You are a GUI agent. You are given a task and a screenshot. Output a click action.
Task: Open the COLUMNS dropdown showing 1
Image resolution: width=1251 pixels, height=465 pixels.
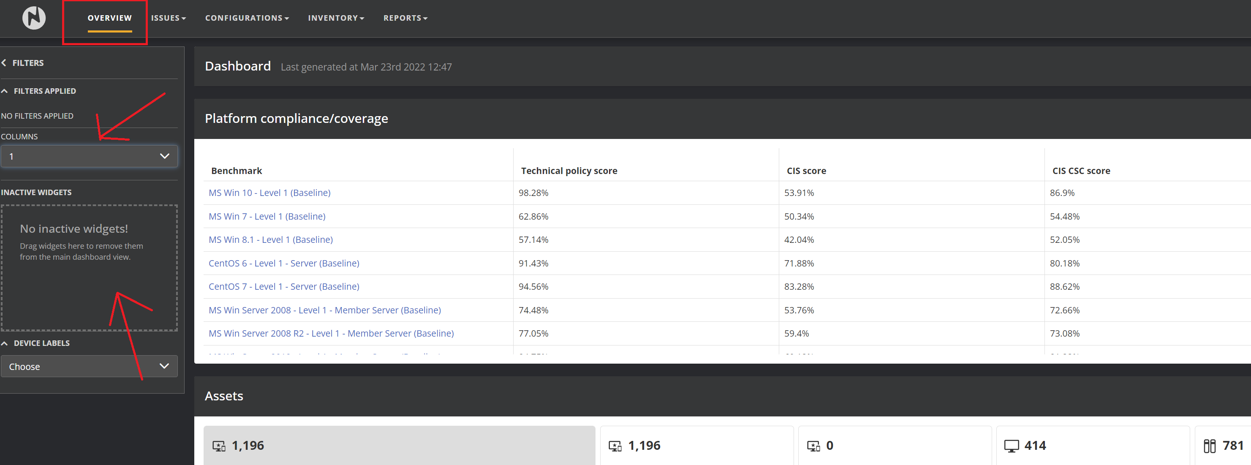[x=89, y=156]
